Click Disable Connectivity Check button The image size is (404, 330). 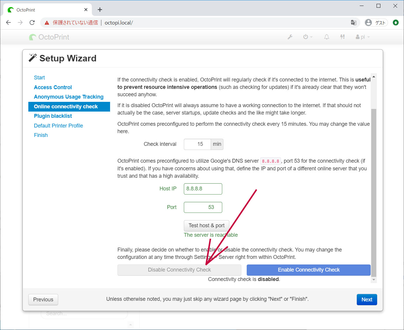[179, 270]
